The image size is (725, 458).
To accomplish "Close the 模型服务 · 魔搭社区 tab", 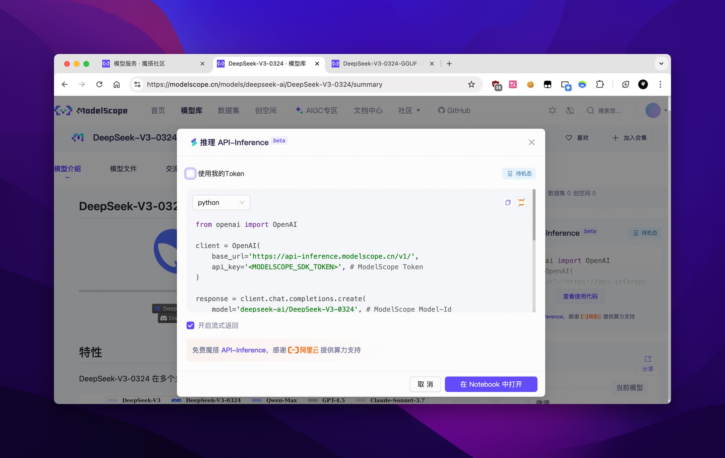I will click(202, 64).
